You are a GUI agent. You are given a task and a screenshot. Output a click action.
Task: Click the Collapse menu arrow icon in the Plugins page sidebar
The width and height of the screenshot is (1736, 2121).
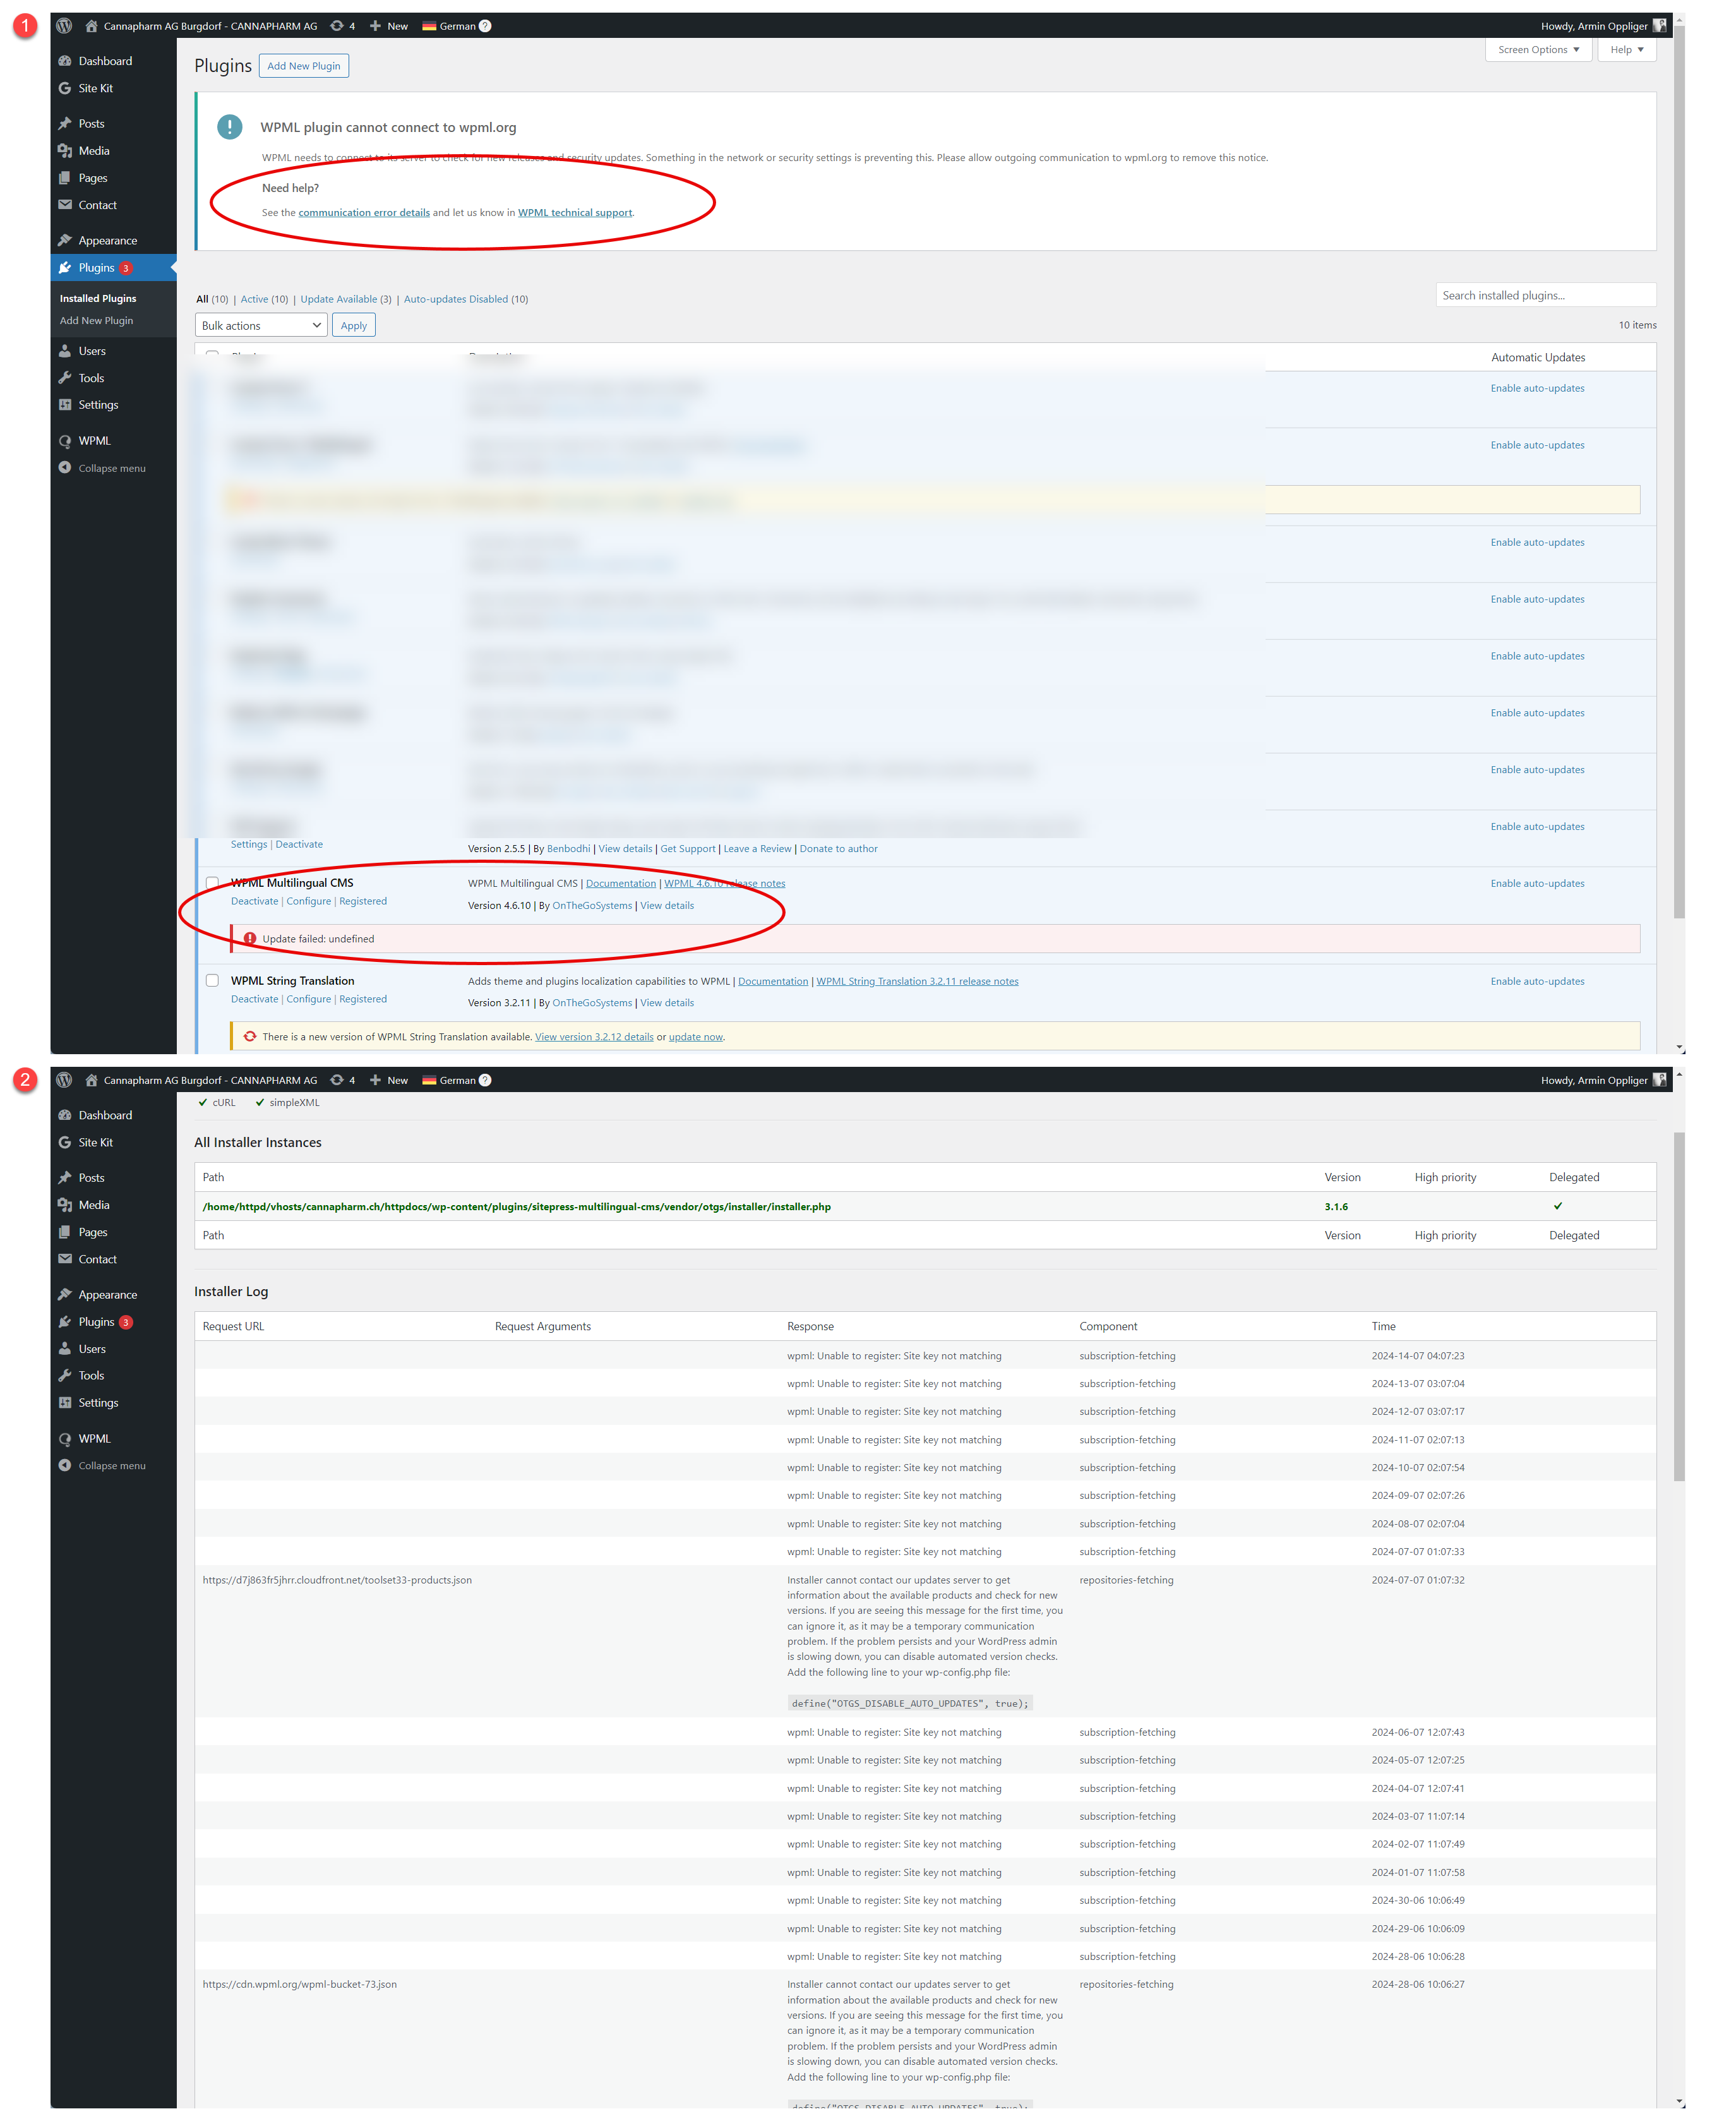(x=65, y=467)
